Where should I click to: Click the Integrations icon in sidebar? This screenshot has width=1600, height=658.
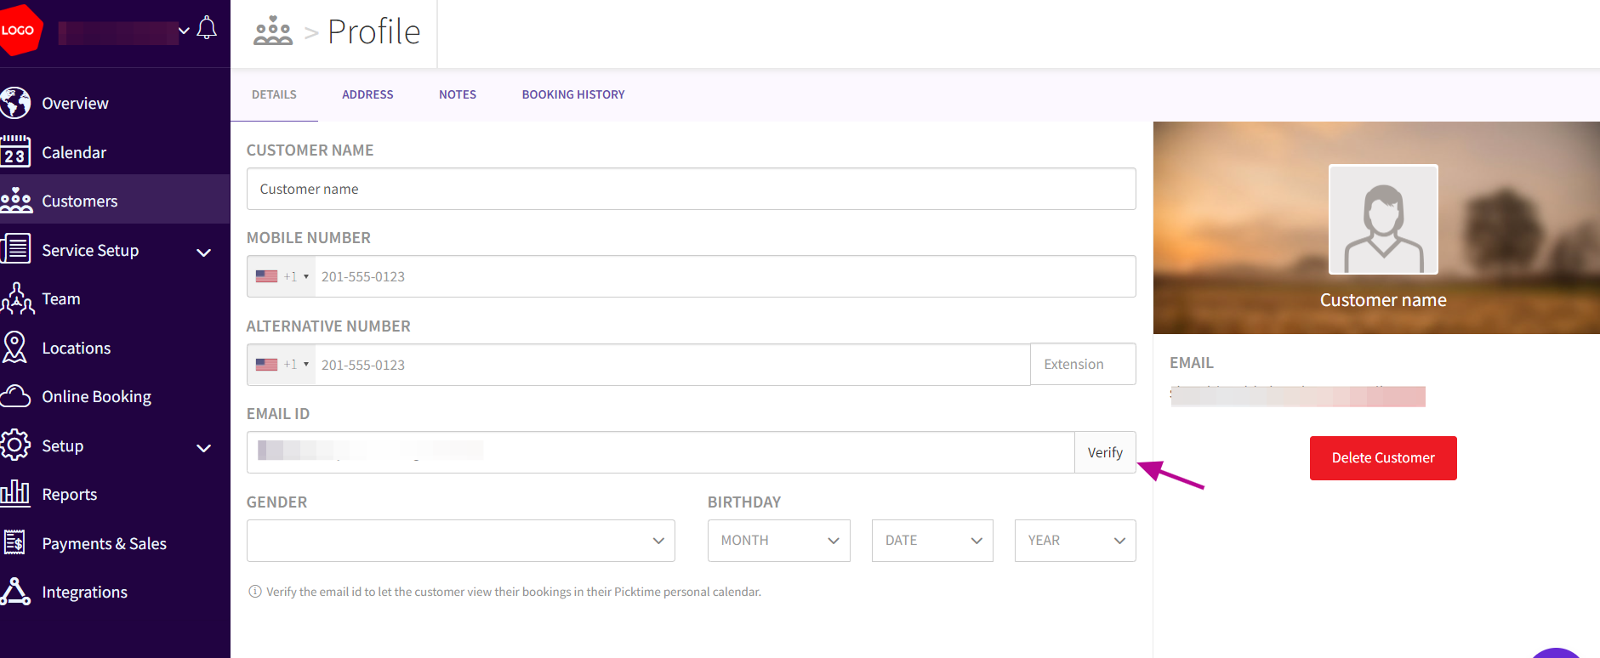click(15, 592)
